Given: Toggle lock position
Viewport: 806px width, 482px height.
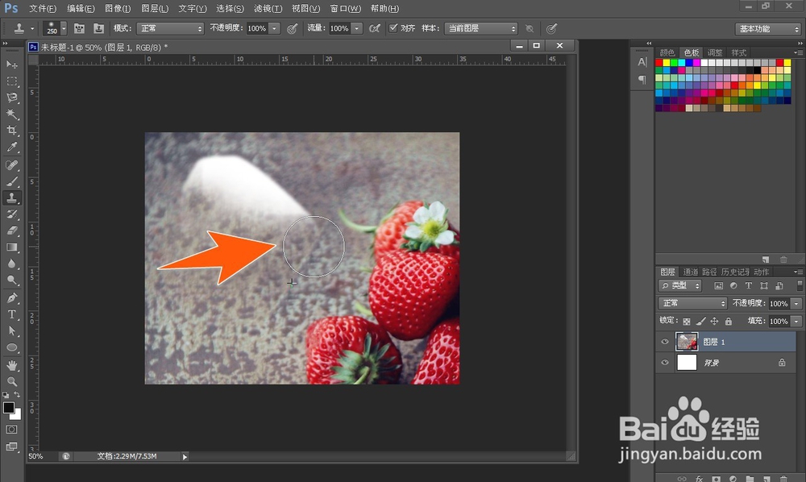Looking at the screenshot, I should [714, 321].
